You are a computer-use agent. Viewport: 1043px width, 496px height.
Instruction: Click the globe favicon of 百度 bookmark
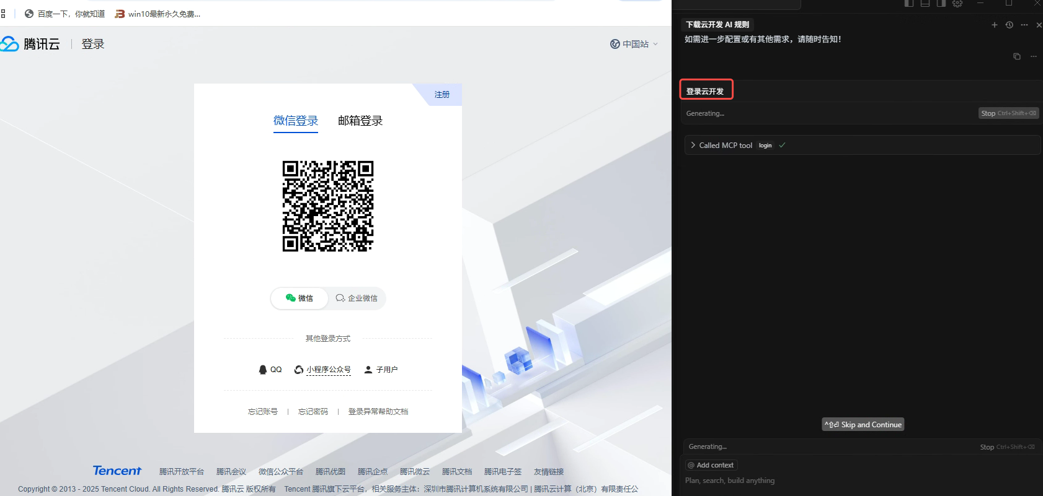click(29, 14)
